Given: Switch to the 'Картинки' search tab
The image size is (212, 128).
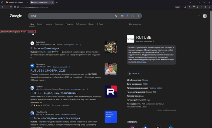Looking at the screenshot, I should click(x=59, y=24).
